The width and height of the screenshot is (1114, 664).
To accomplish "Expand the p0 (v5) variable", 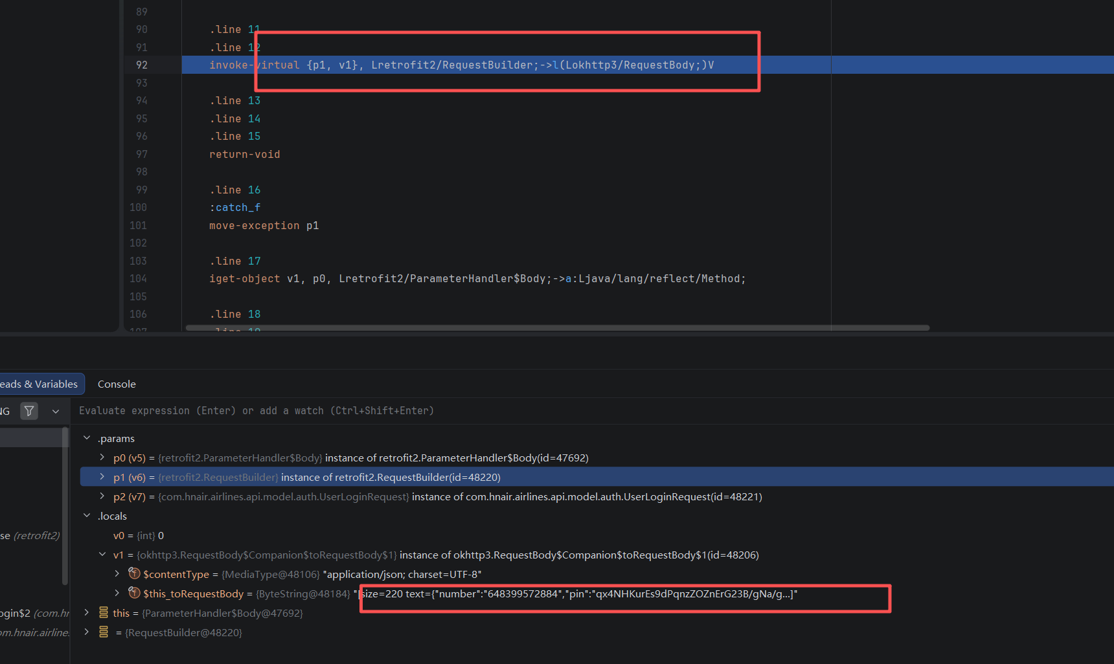I will point(102,458).
